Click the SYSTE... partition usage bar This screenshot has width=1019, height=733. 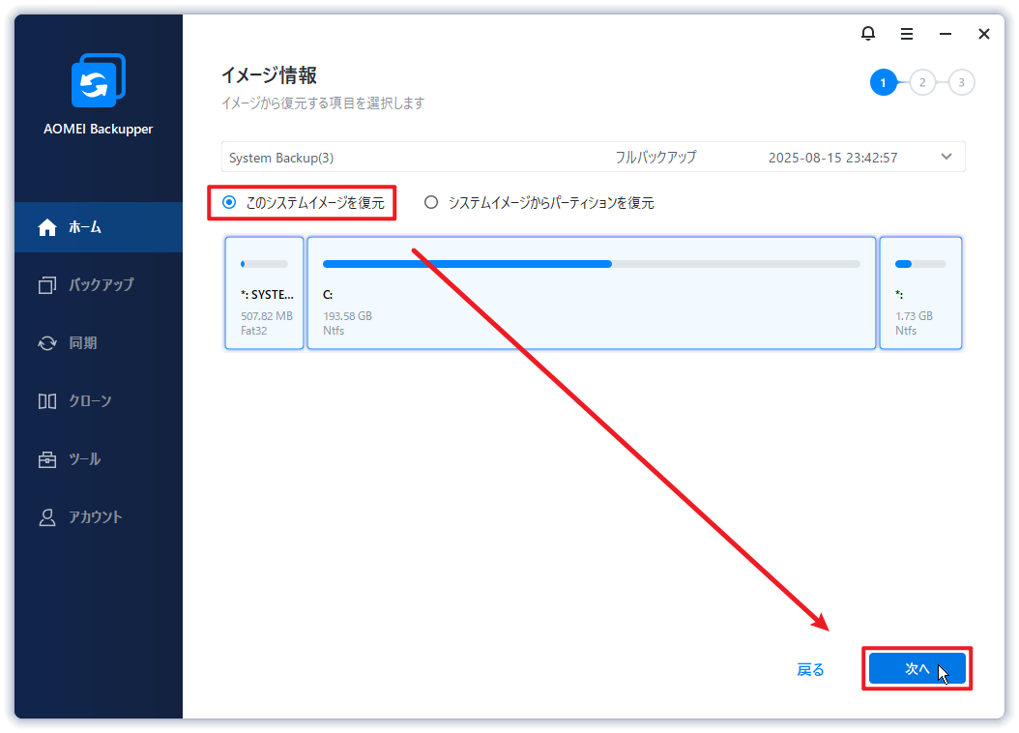(264, 264)
